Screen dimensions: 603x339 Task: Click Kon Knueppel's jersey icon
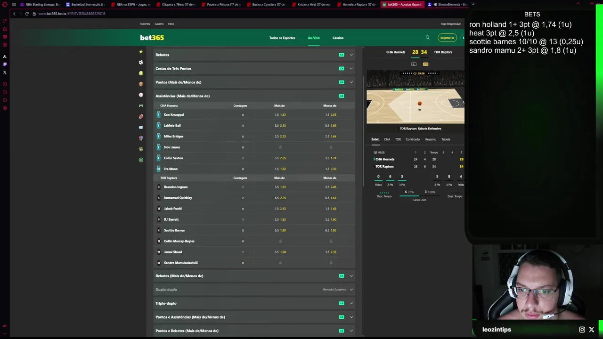pyautogui.click(x=159, y=114)
